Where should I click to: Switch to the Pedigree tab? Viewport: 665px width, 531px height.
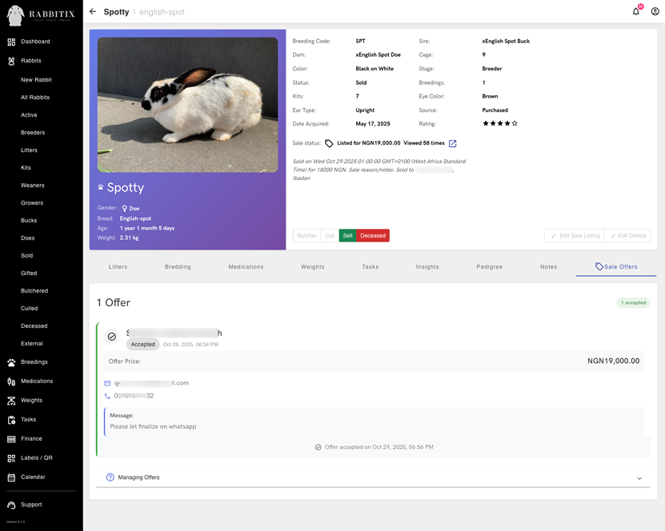pos(489,266)
